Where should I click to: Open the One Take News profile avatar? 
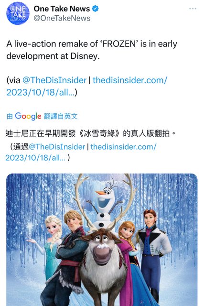click(18, 13)
